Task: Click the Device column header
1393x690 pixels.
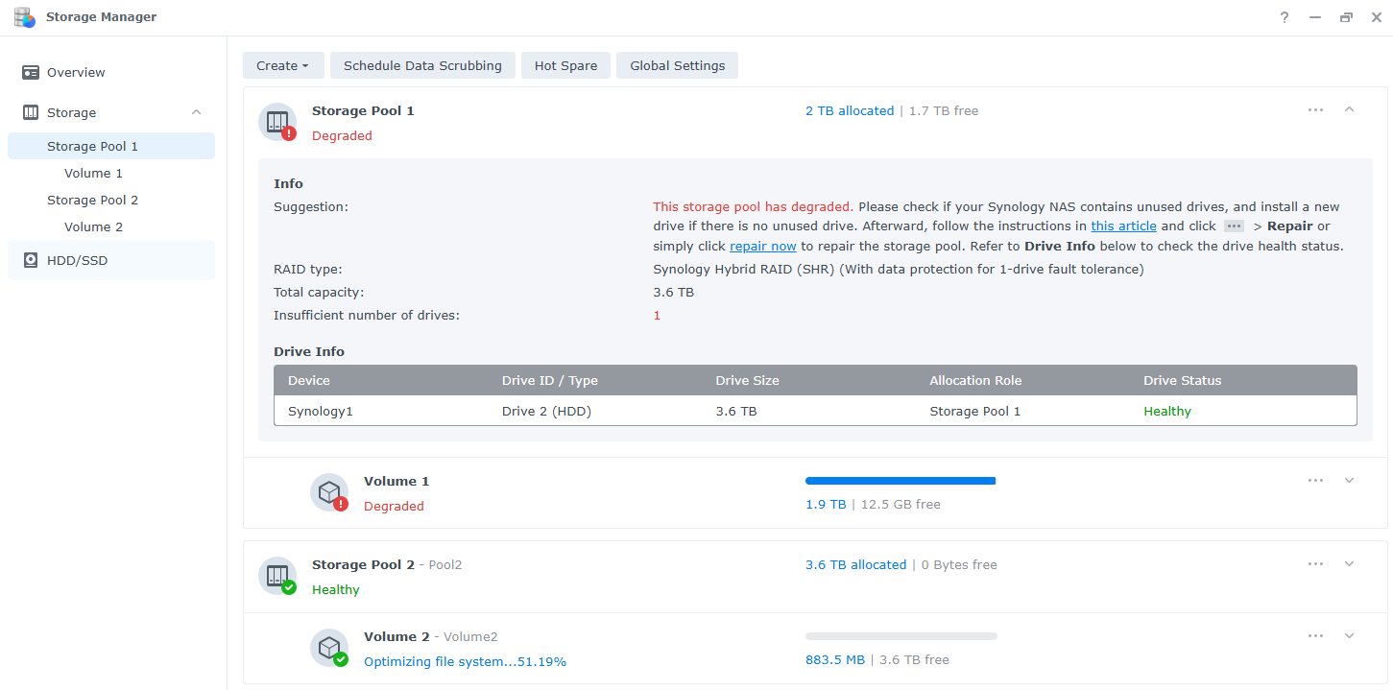Action: click(x=309, y=380)
